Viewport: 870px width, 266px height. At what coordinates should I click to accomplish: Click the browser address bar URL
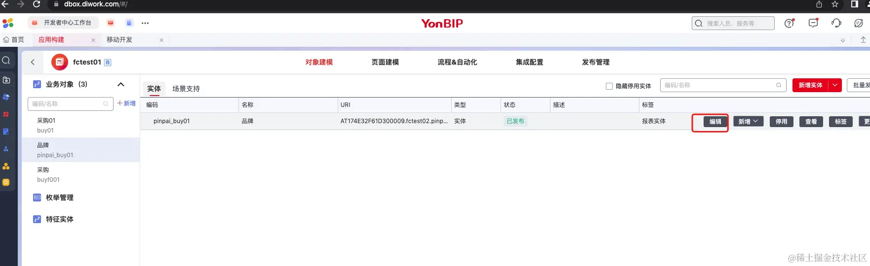(95, 4)
